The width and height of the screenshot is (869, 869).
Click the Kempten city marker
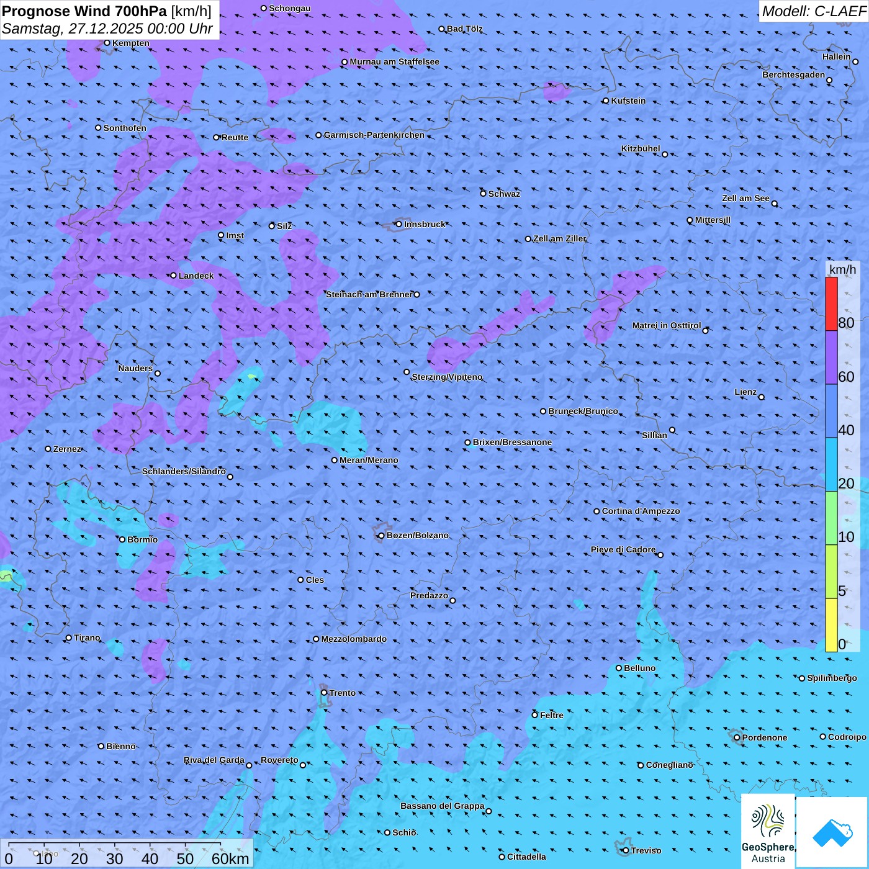[x=107, y=43]
